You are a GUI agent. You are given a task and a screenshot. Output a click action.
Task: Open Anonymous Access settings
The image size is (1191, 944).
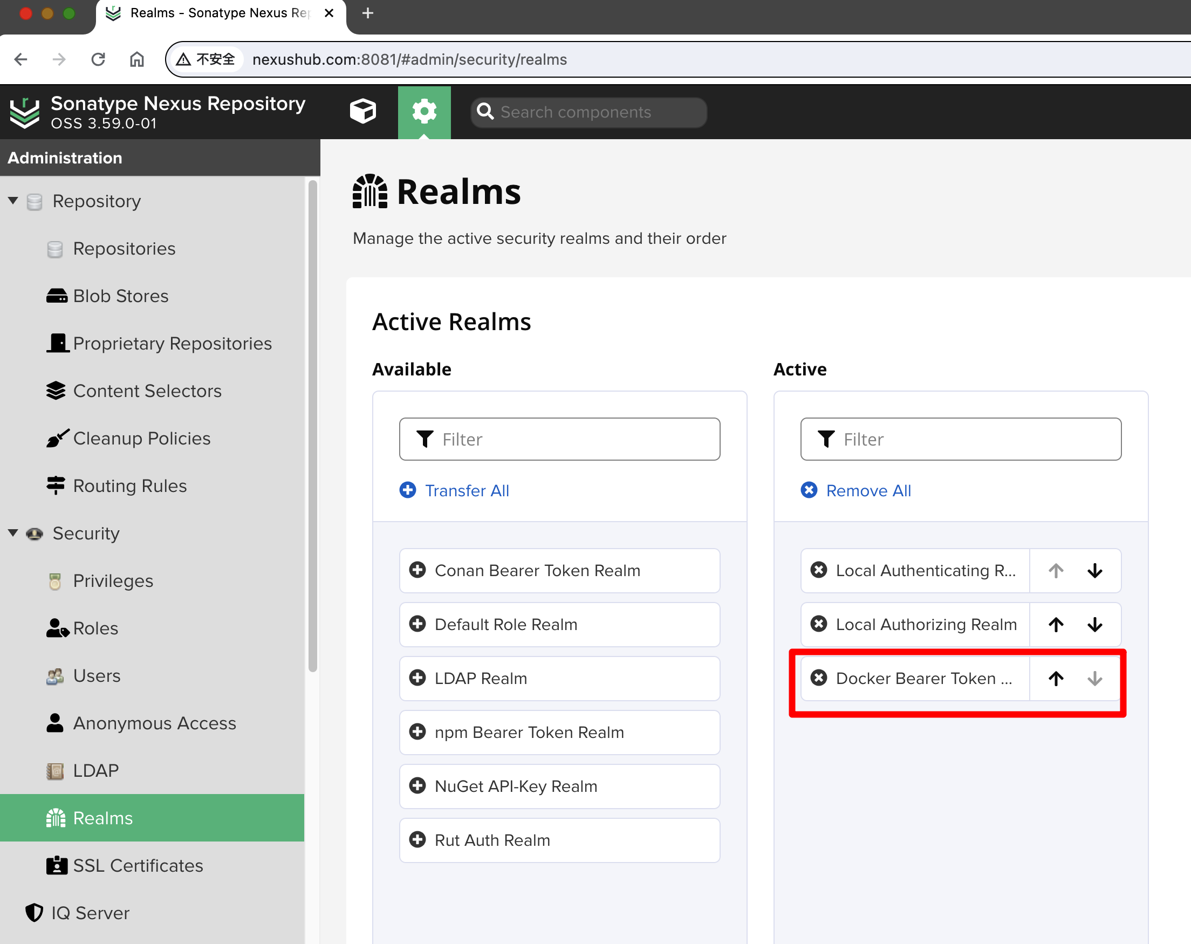click(x=154, y=723)
